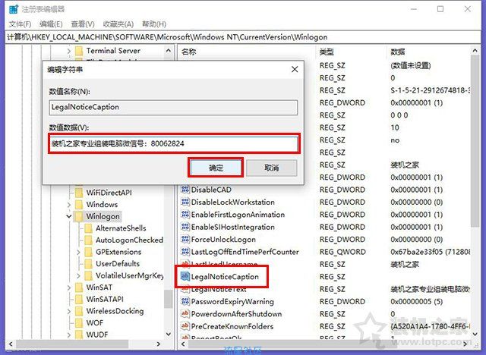486x355 pixels.
Task: Click the data cell 0x00000005 (5)
Action: [x=417, y=301]
